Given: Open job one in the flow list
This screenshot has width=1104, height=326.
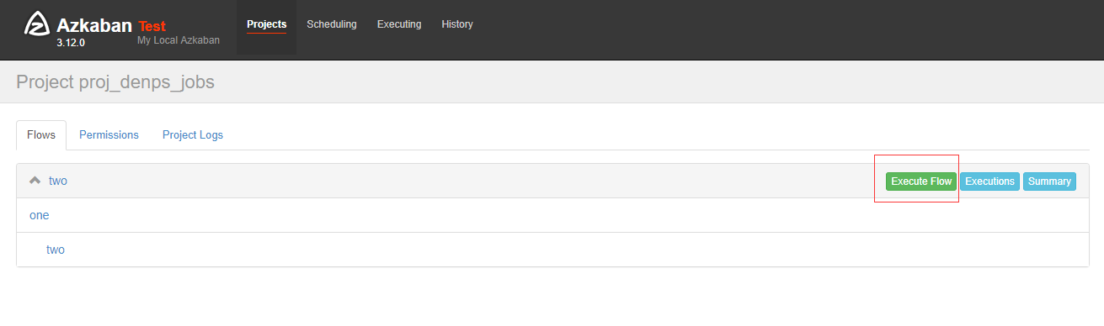Looking at the screenshot, I should coord(40,215).
